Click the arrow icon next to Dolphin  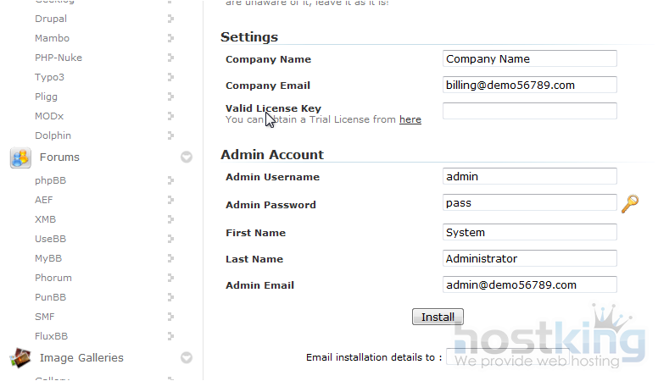pyautogui.click(x=170, y=135)
